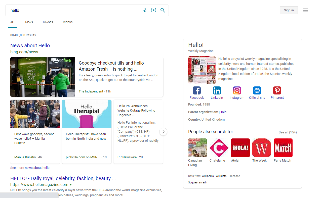This screenshot has width=322, height=201.
Task: Switch to the VIDEOS tab
Action: [68, 22]
